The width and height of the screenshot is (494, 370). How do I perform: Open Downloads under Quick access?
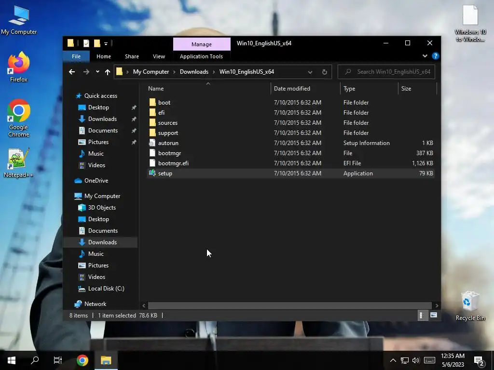tap(102, 119)
